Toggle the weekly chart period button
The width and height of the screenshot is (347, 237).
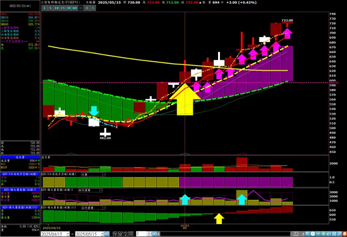pyautogui.click(x=87, y=8)
